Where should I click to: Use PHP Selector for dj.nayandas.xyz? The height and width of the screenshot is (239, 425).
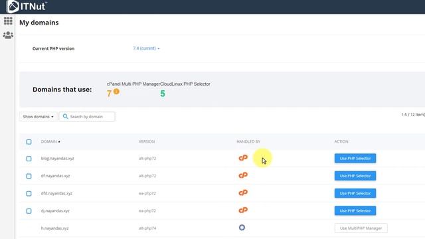click(355, 210)
